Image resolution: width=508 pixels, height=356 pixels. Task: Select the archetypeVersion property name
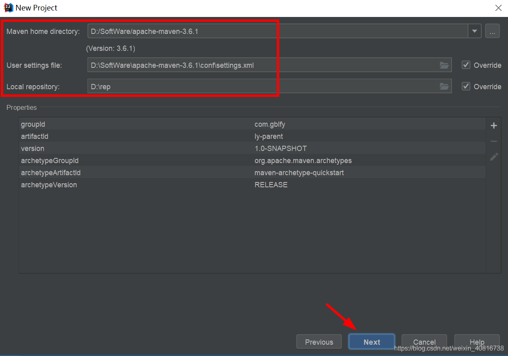(49, 185)
